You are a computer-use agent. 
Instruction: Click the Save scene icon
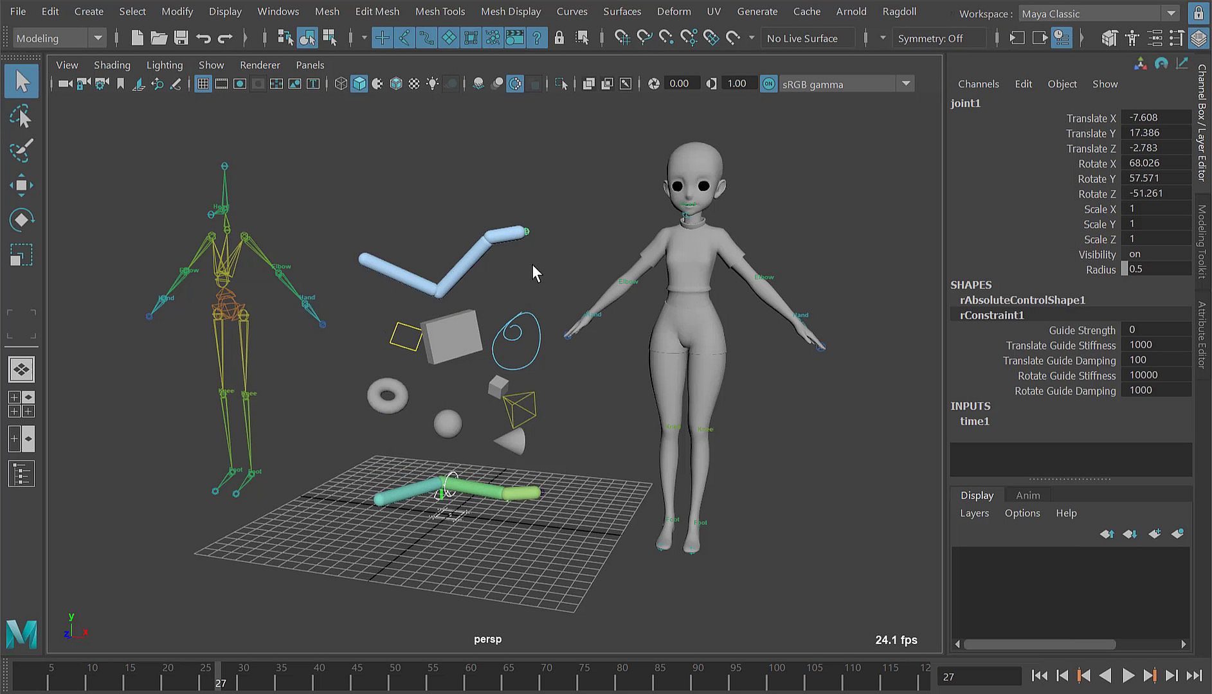pyautogui.click(x=181, y=39)
